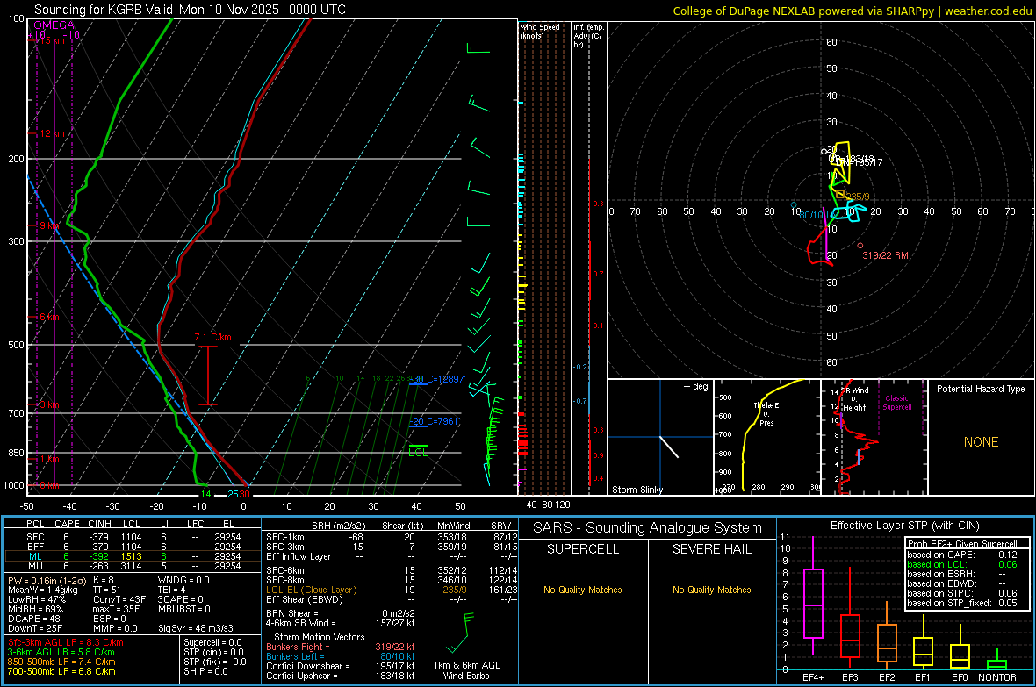Click the "SHIP = 0.0" value
The image size is (1036, 687).
205,671
